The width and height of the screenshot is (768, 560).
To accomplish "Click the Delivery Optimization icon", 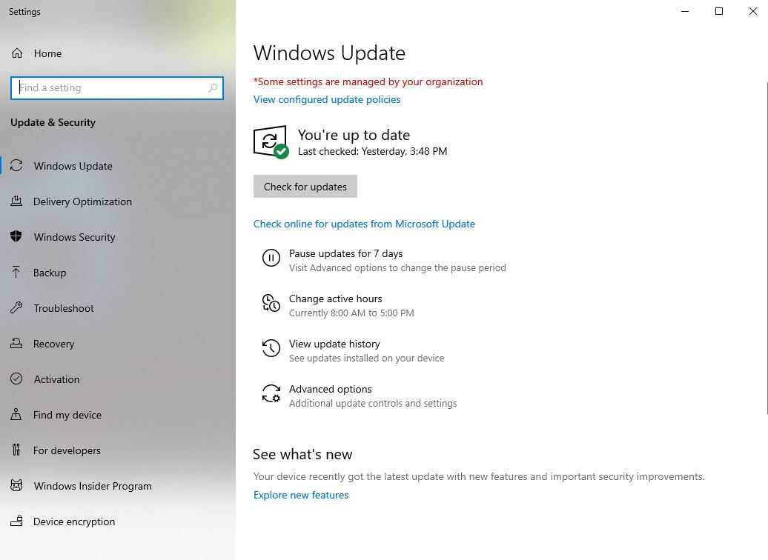I will (16, 201).
